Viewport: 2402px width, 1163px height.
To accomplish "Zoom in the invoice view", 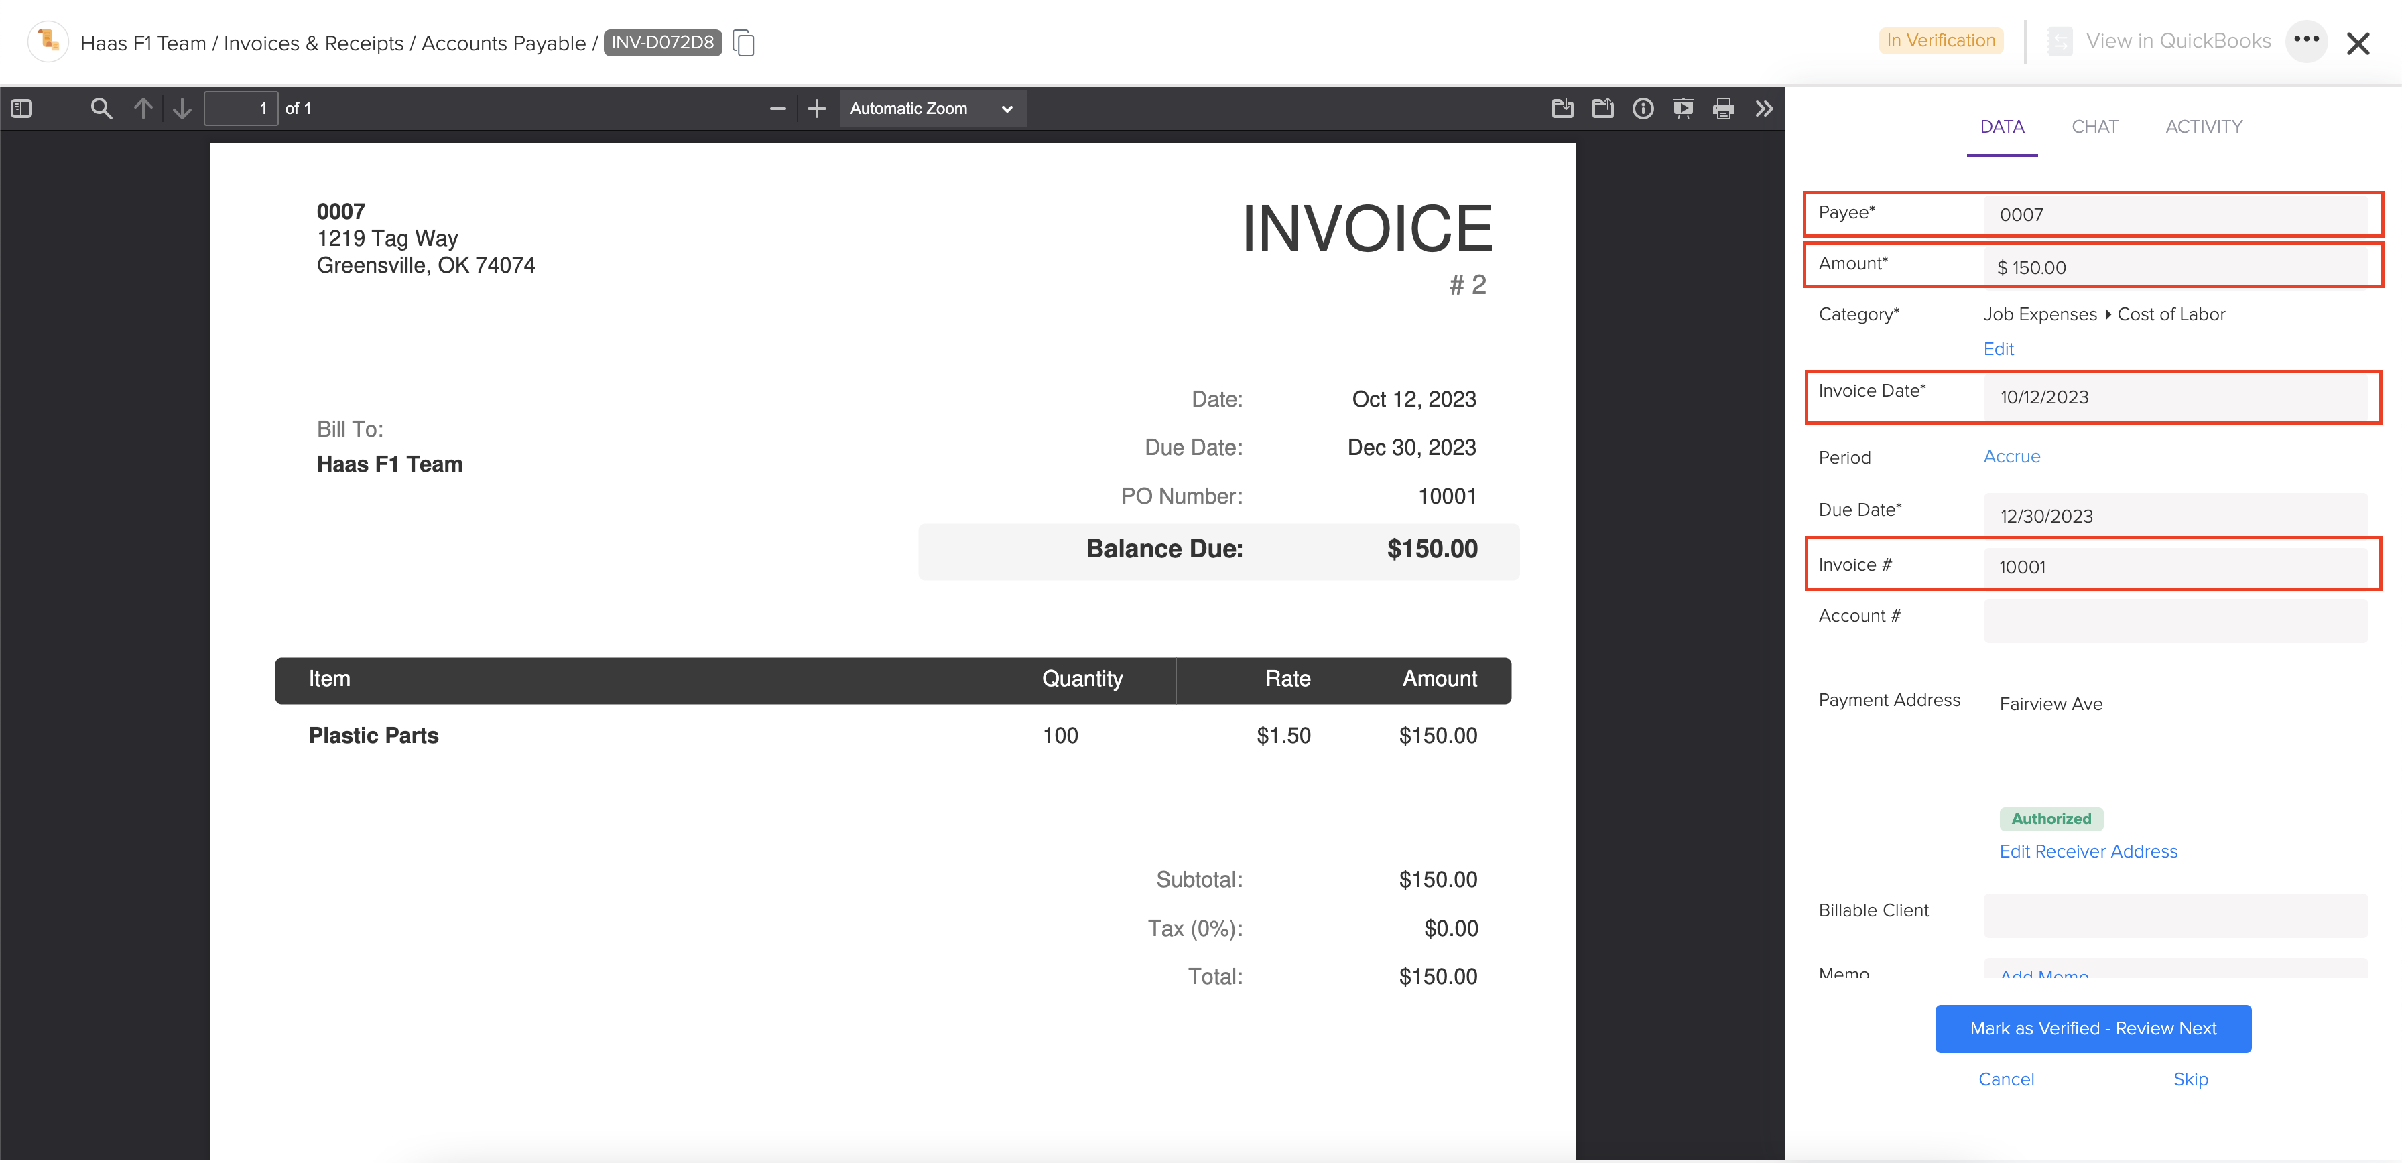I will click(x=816, y=108).
